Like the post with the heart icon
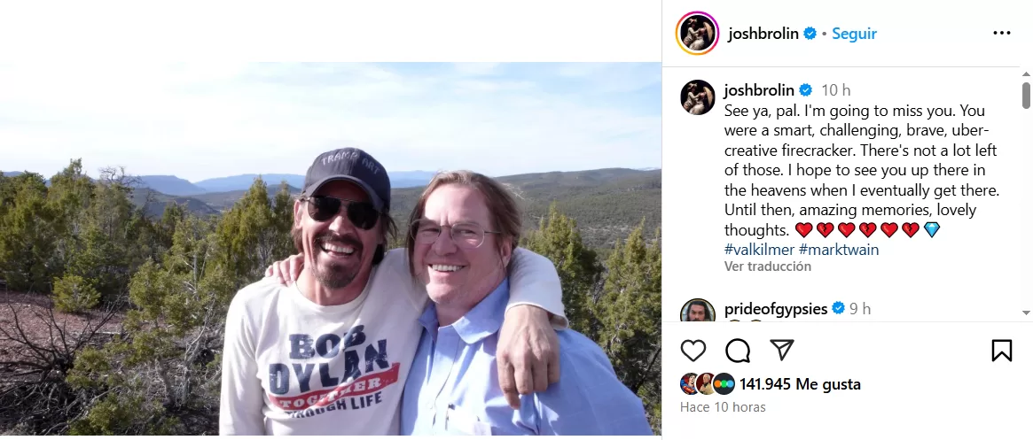The image size is (1033, 440). [693, 351]
